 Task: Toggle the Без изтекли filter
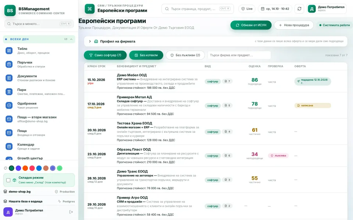point(146,55)
